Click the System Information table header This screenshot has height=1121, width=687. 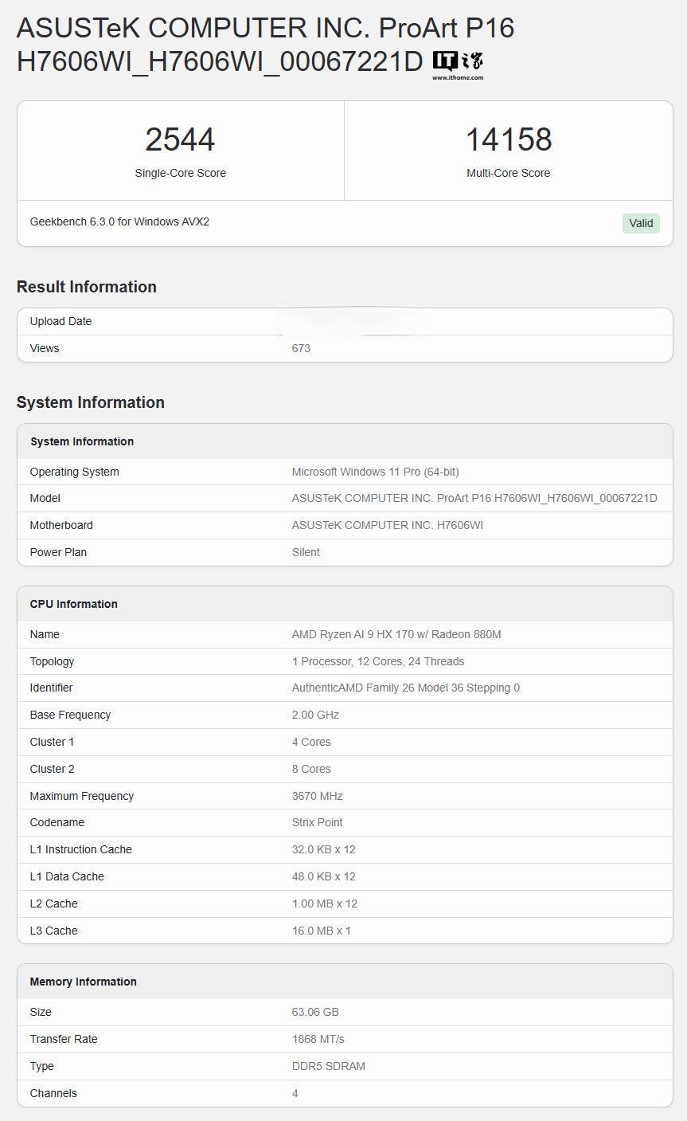point(82,441)
